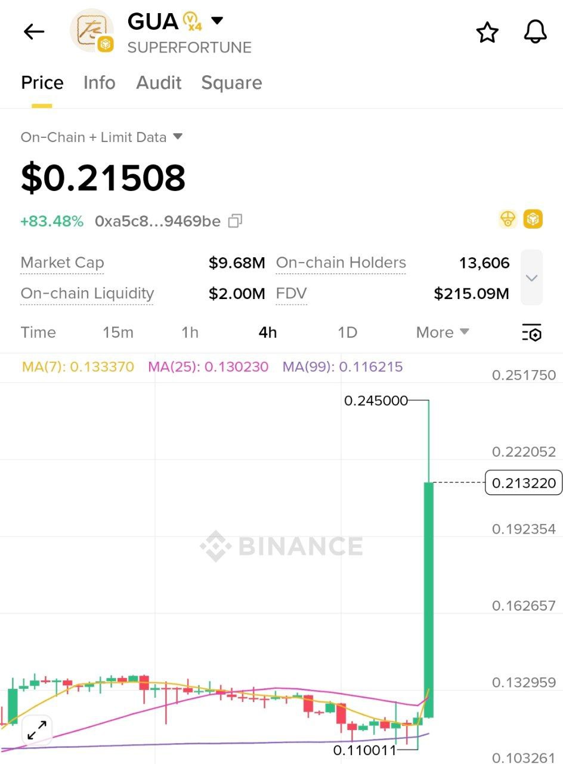Open chart settings icon beside More
Image resolution: width=563 pixels, height=764 pixels.
[531, 332]
